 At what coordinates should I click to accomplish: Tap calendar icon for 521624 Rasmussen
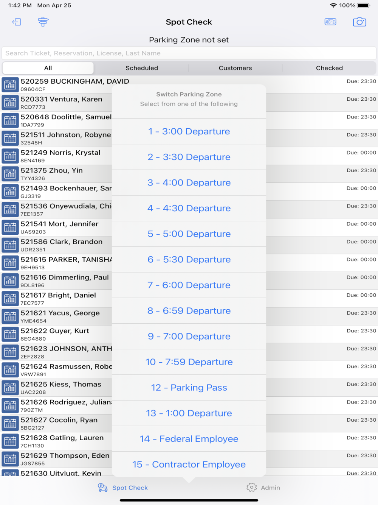(x=10, y=369)
